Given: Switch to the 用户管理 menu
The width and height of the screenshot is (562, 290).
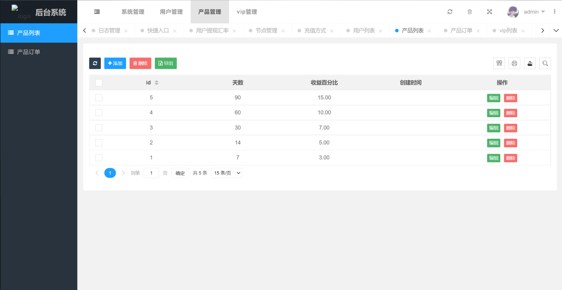Looking at the screenshot, I should [x=171, y=11].
